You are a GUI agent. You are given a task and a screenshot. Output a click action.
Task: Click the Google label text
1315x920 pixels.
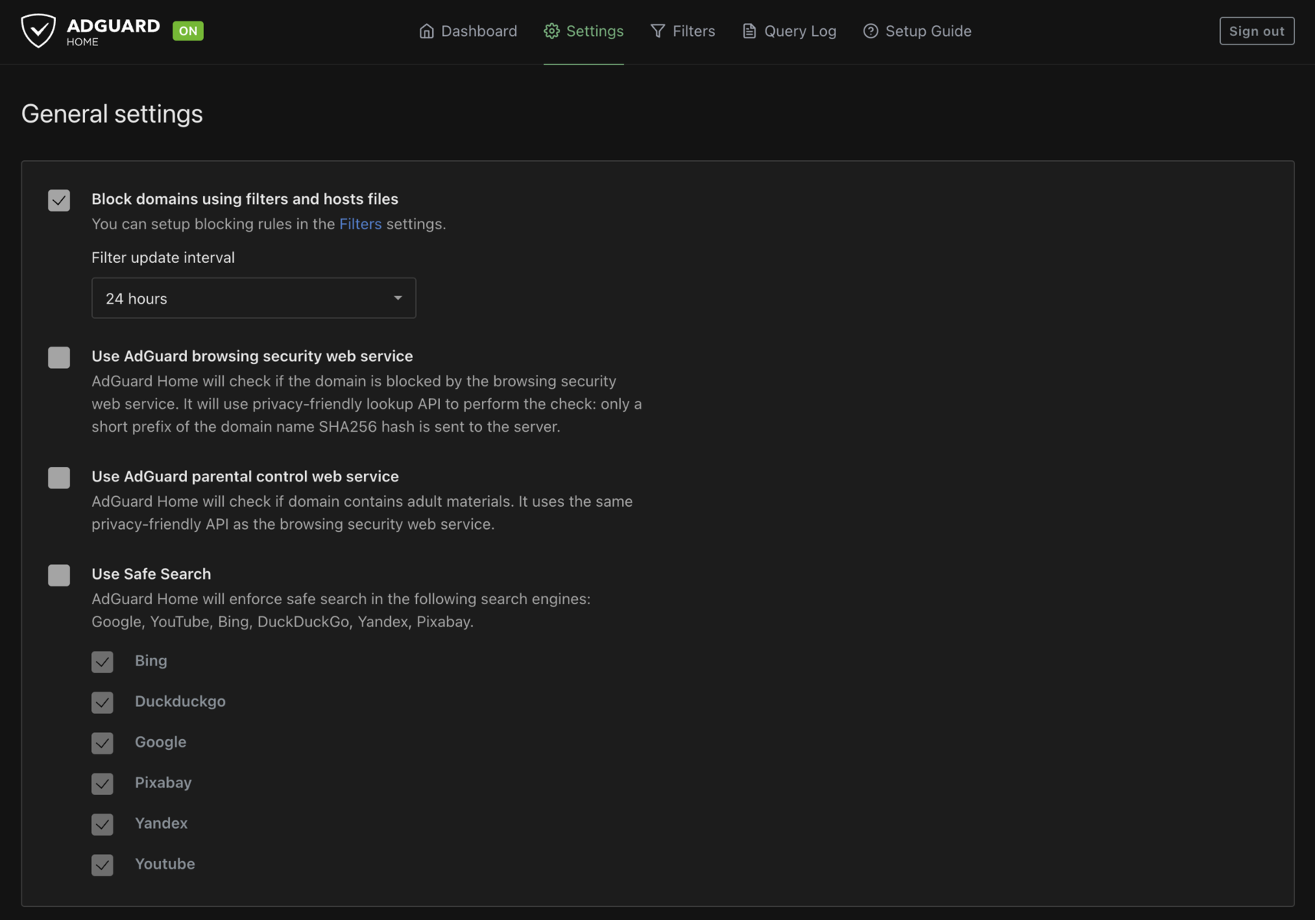tap(160, 742)
